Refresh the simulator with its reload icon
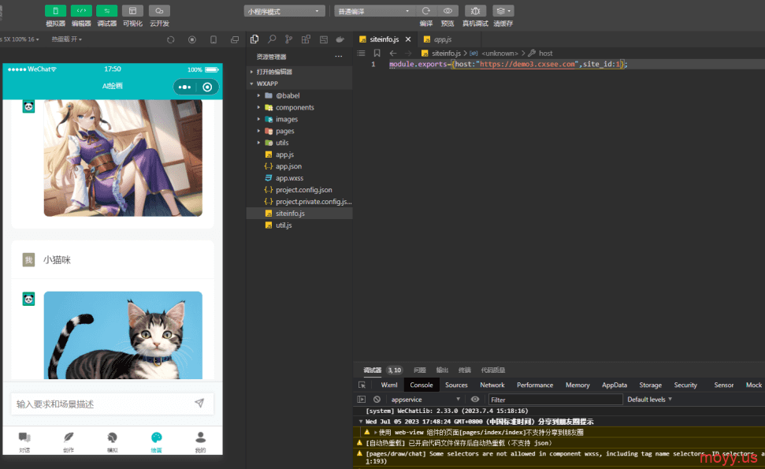 (171, 39)
